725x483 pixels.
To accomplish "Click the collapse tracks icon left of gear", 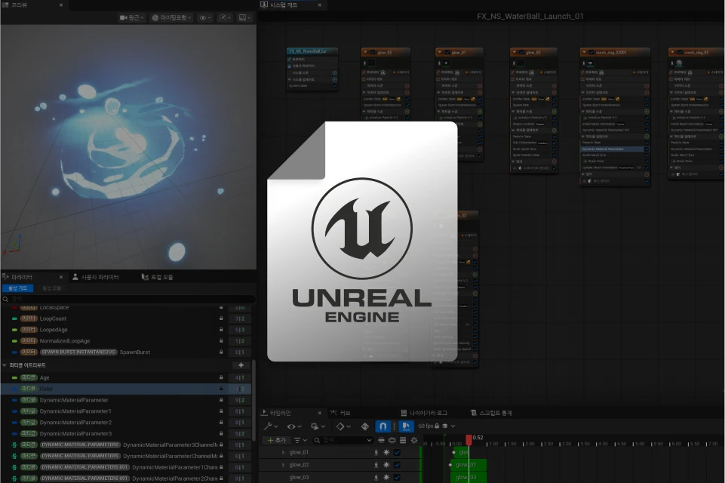I will (381, 440).
